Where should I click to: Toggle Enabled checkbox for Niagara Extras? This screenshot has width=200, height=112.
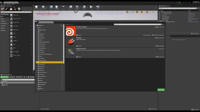point(77,57)
